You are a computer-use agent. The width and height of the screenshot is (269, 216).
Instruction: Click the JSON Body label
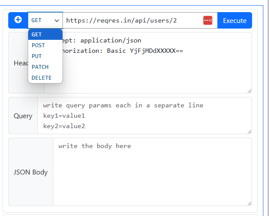click(31, 172)
